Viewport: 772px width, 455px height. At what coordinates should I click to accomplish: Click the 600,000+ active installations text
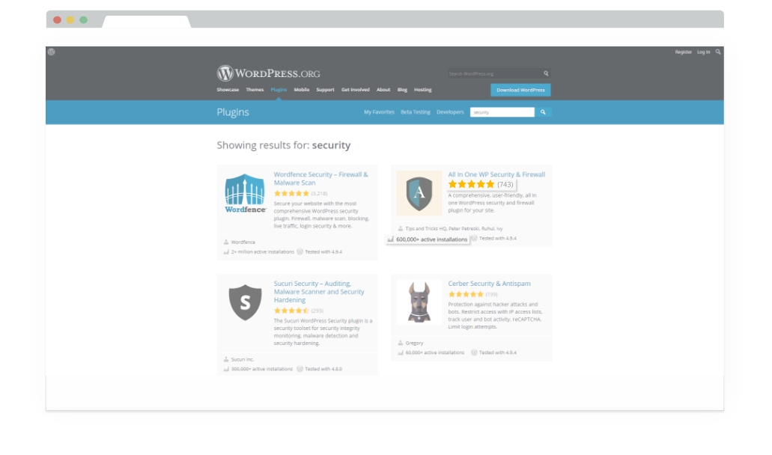click(x=432, y=239)
